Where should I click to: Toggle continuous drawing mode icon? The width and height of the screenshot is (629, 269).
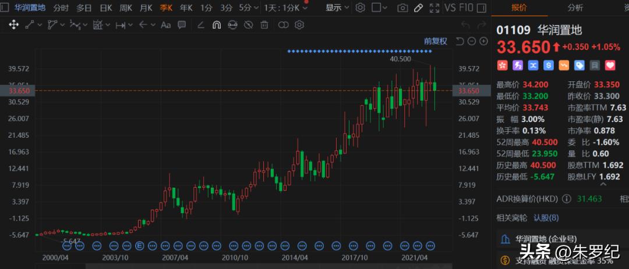(x=232, y=25)
